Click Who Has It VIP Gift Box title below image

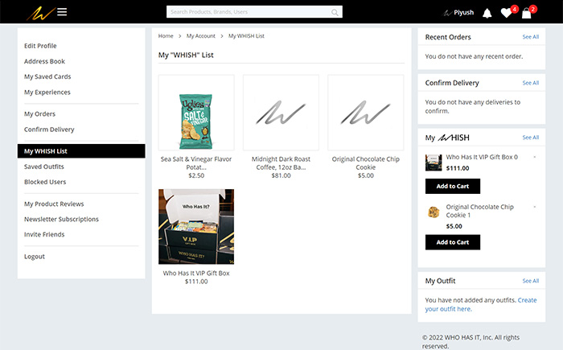[196, 273]
